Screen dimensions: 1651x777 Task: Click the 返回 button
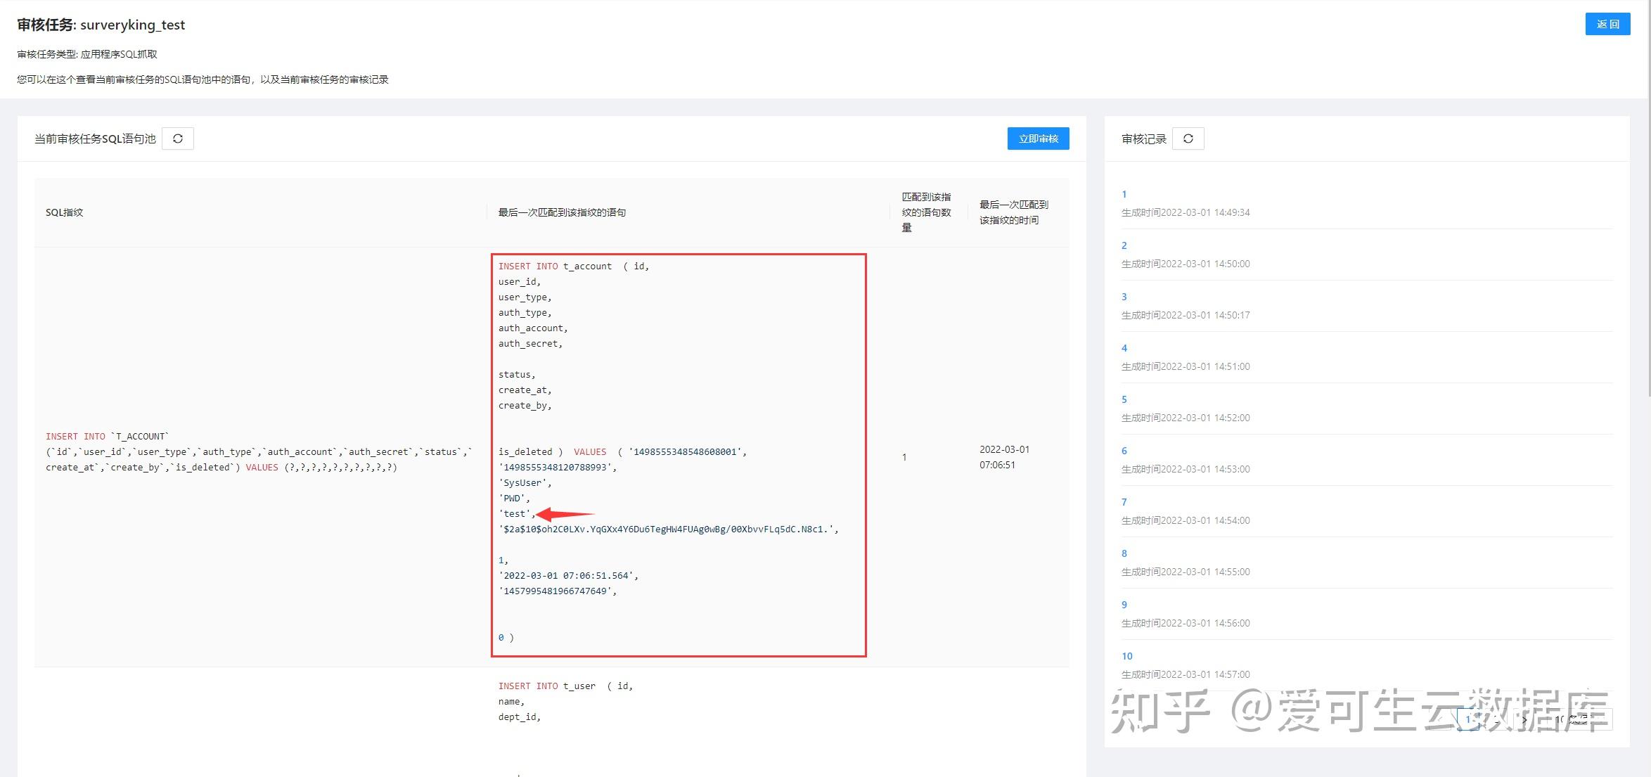click(1608, 24)
